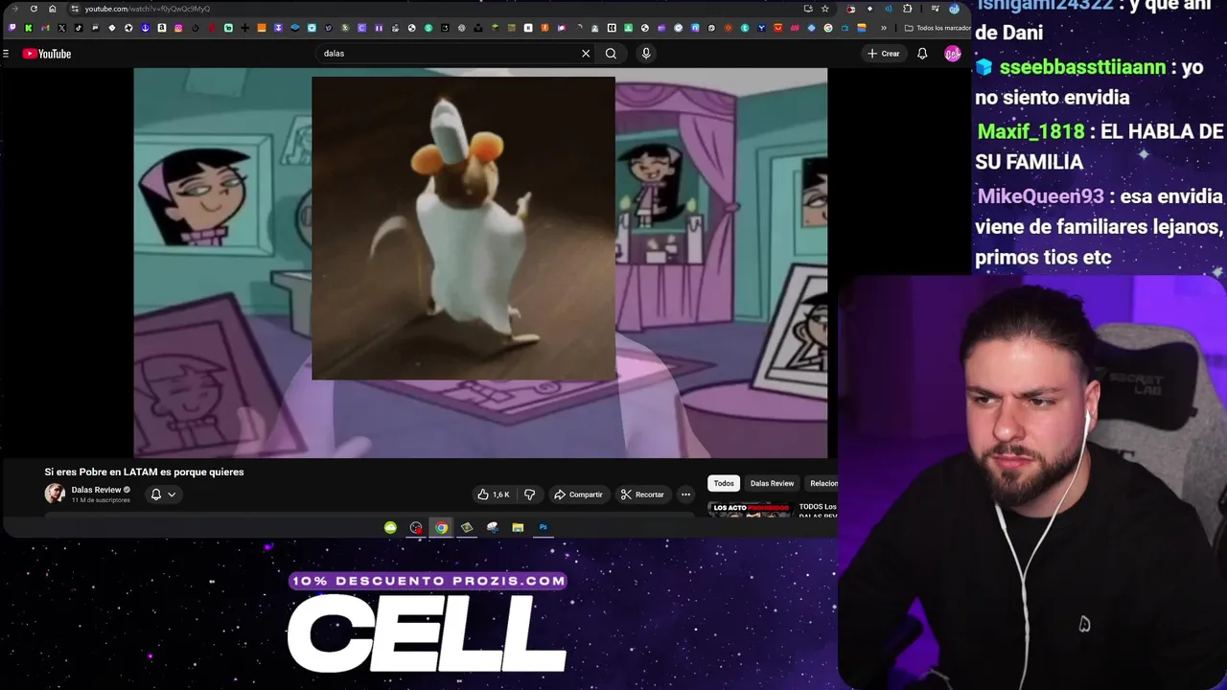Click the Maxif_1818 chat username
Image resolution: width=1227 pixels, height=690 pixels.
1030,131
